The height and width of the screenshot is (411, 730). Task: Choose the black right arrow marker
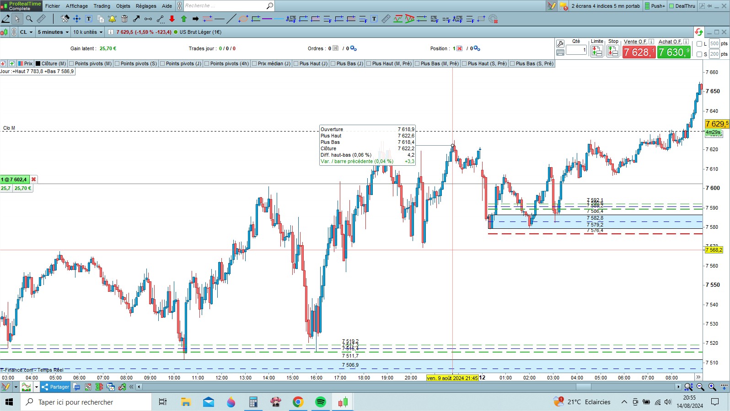pos(196,19)
